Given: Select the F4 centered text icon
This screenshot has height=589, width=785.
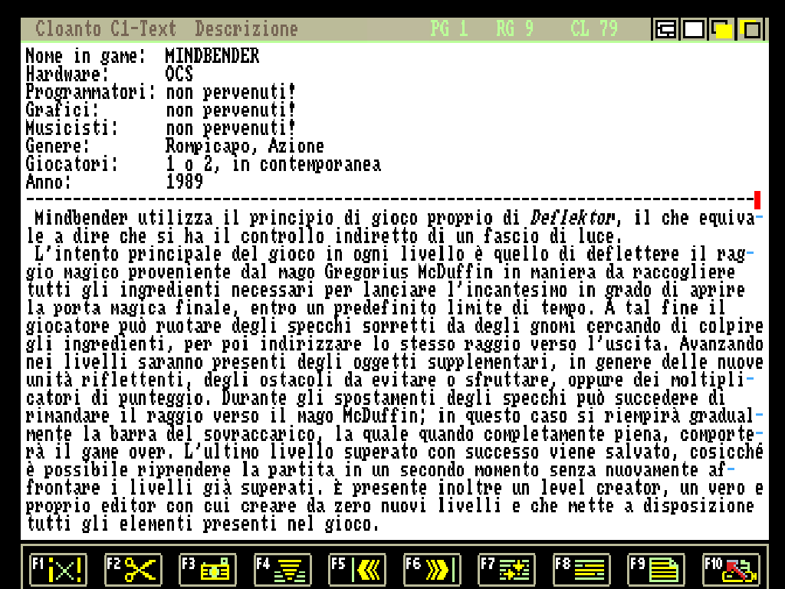Looking at the screenshot, I should point(282,570).
